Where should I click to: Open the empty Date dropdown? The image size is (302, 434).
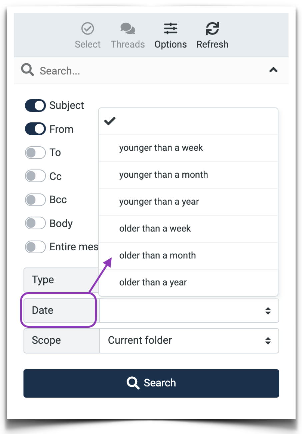[x=188, y=310]
